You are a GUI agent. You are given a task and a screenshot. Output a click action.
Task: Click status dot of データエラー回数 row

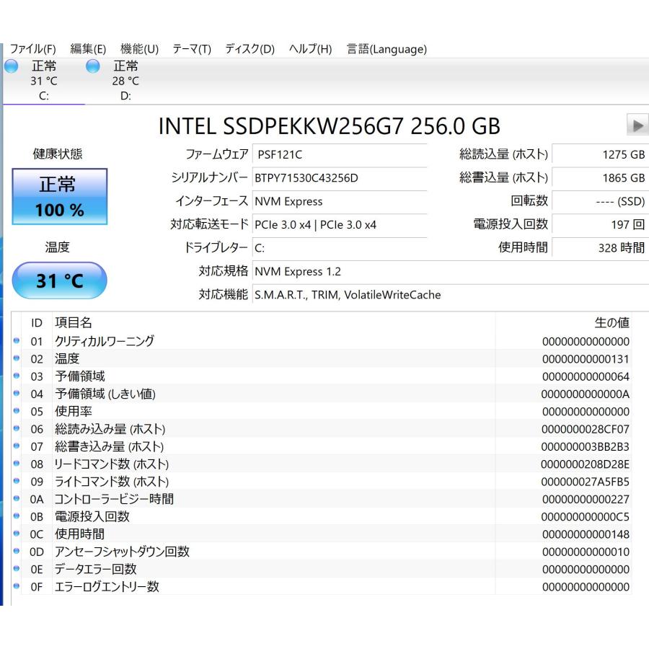[17, 568]
